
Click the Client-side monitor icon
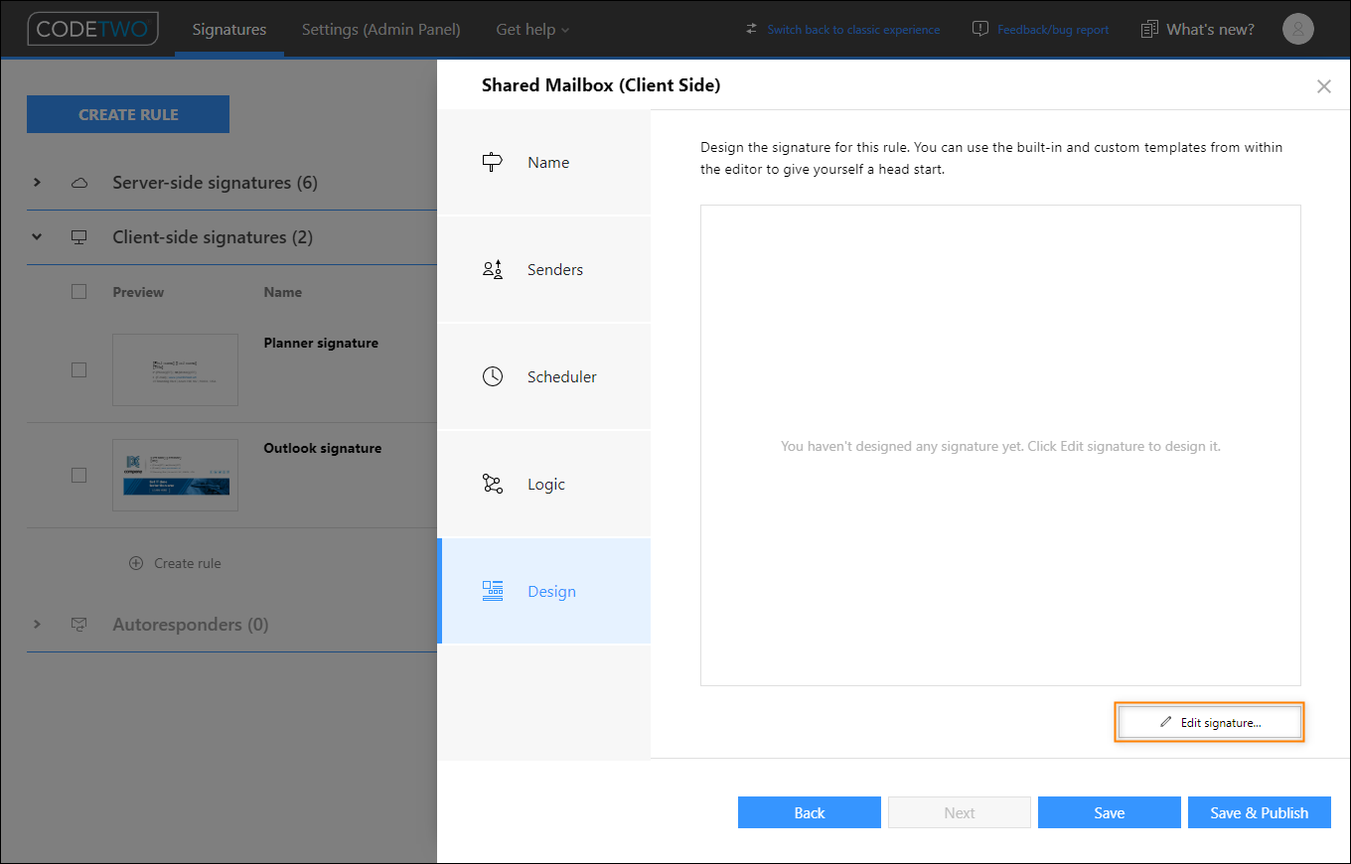79,237
